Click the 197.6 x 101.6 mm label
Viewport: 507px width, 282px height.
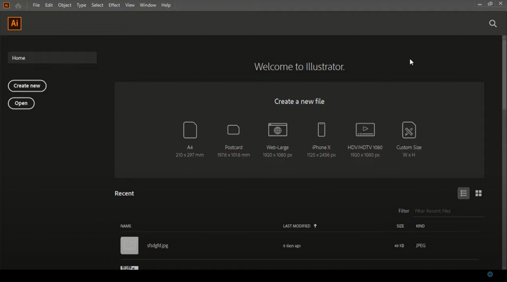pos(234,155)
